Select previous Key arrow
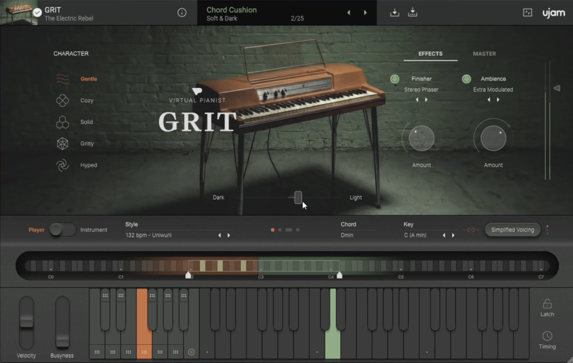 coord(444,235)
